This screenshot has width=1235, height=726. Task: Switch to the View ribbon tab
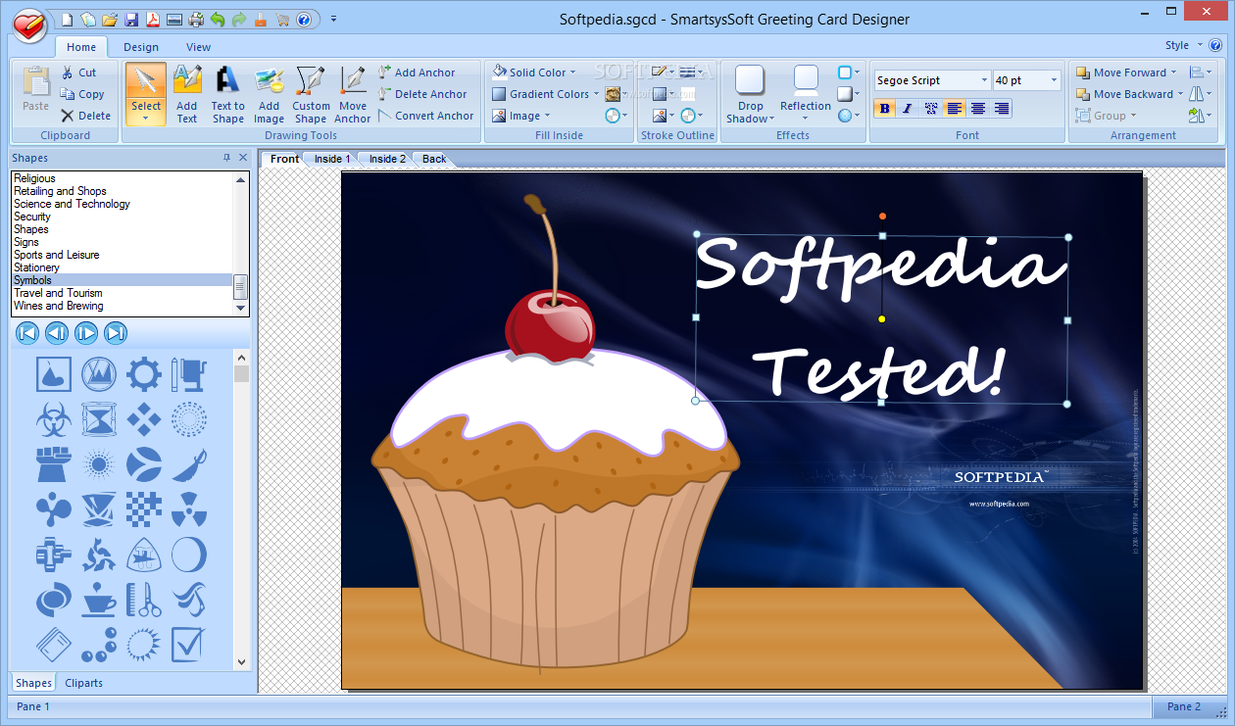pyautogui.click(x=199, y=47)
